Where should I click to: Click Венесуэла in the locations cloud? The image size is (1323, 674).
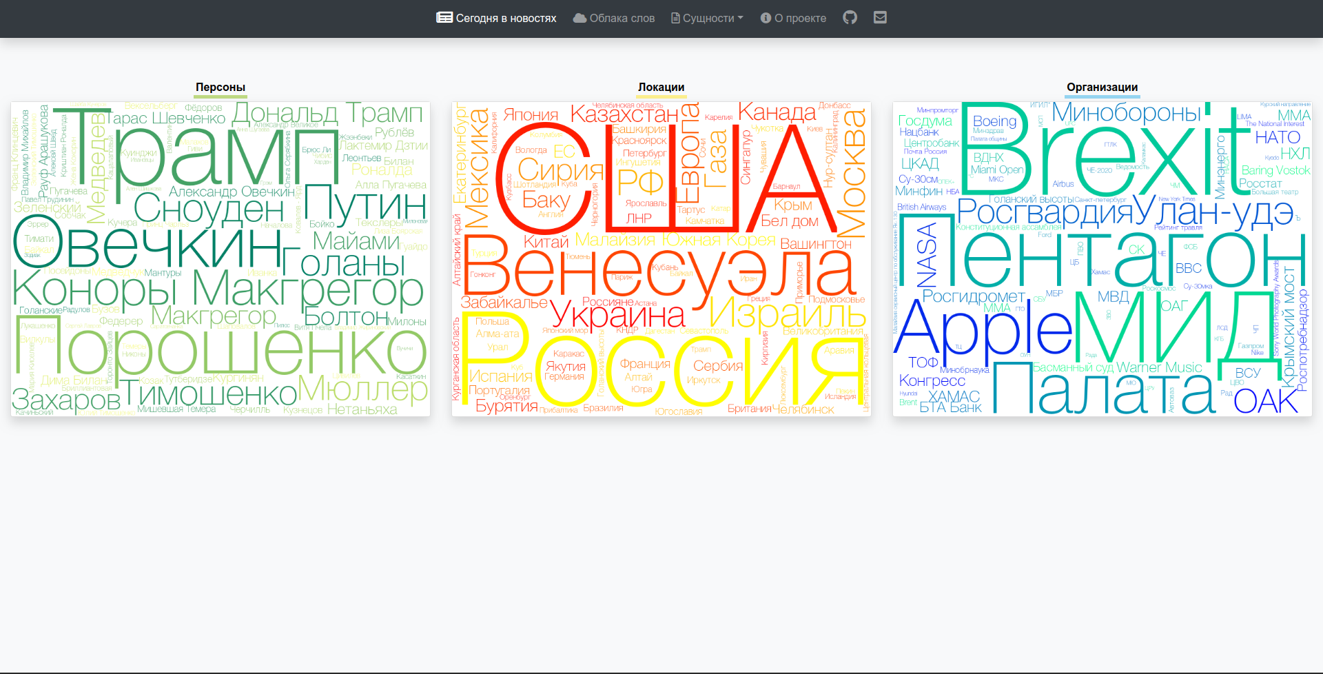click(x=659, y=270)
